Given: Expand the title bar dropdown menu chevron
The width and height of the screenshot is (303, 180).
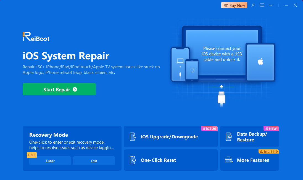Looking at the screenshot, I should coord(271,6).
